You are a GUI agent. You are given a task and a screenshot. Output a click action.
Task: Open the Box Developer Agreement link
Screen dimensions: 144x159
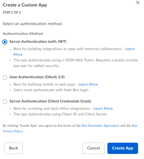100,126
